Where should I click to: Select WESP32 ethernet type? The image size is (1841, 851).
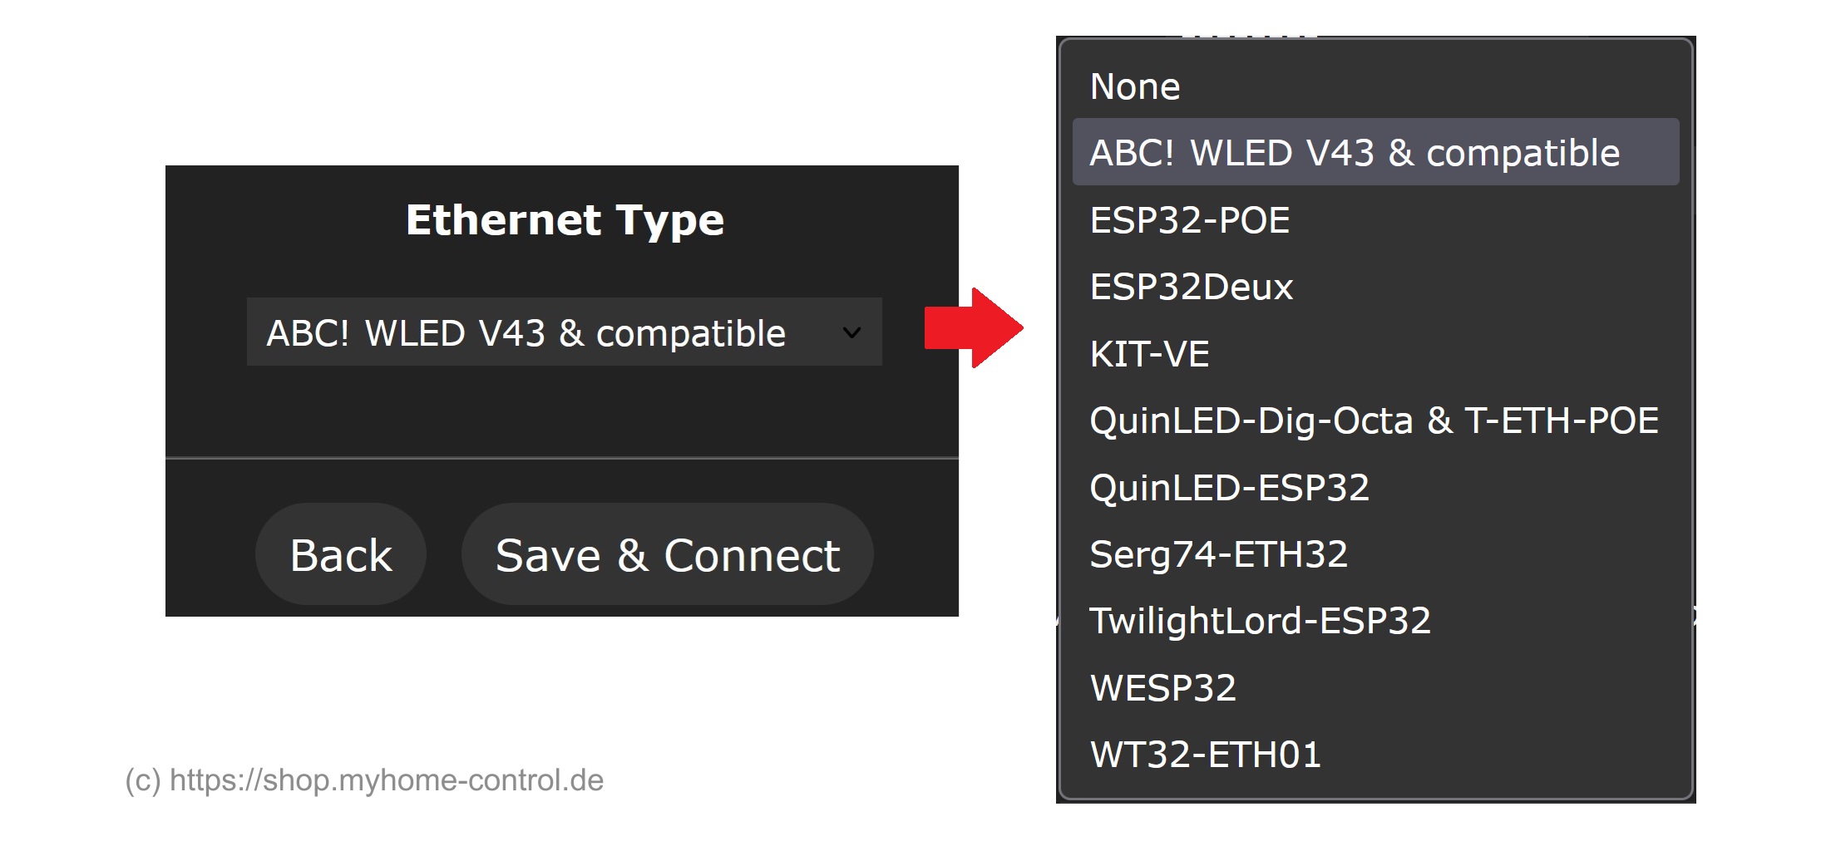(x=1375, y=688)
